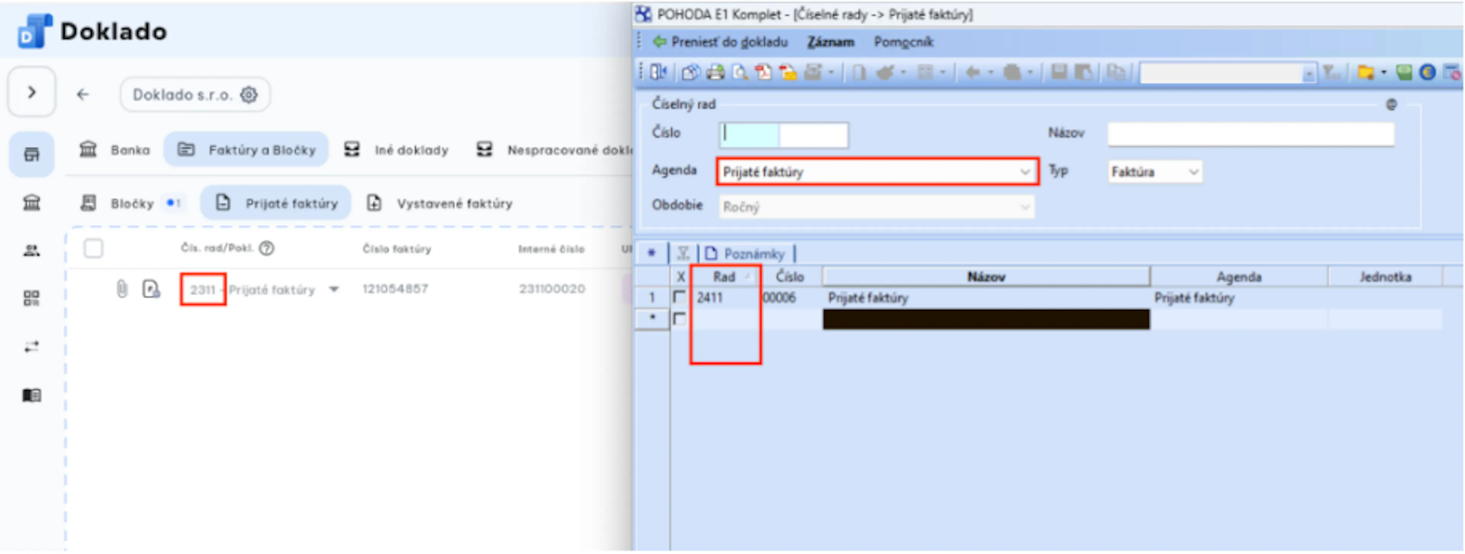Click the Názov column header in POHODA table
Viewport: 1465px width, 554px height.
(x=986, y=277)
